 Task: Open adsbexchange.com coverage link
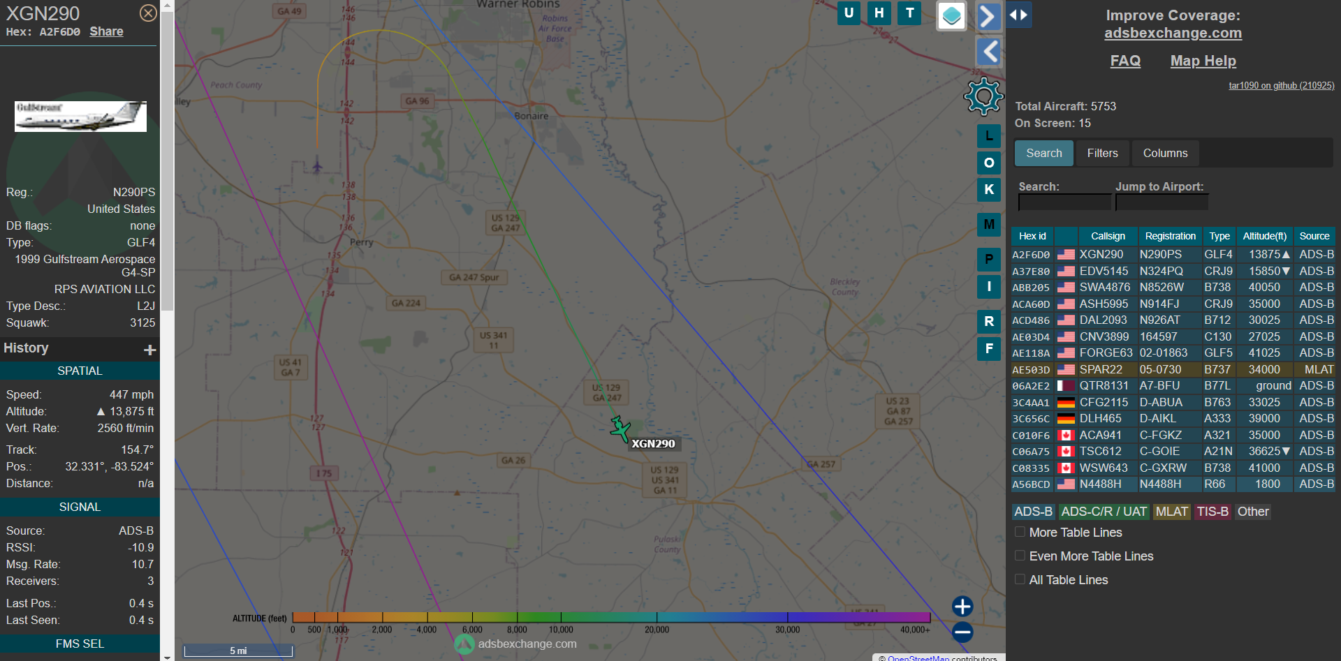click(1173, 33)
